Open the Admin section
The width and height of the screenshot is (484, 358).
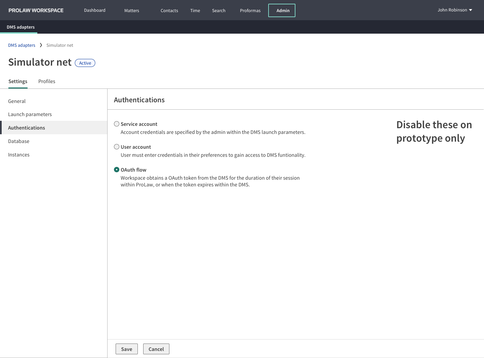point(282,10)
